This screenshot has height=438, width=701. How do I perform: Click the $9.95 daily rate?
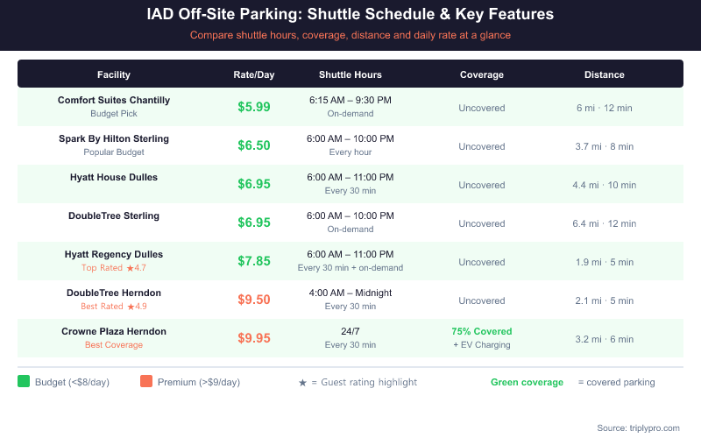click(254, 338)
